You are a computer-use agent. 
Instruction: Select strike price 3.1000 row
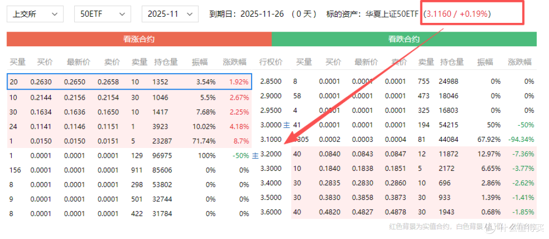(271, 139)
